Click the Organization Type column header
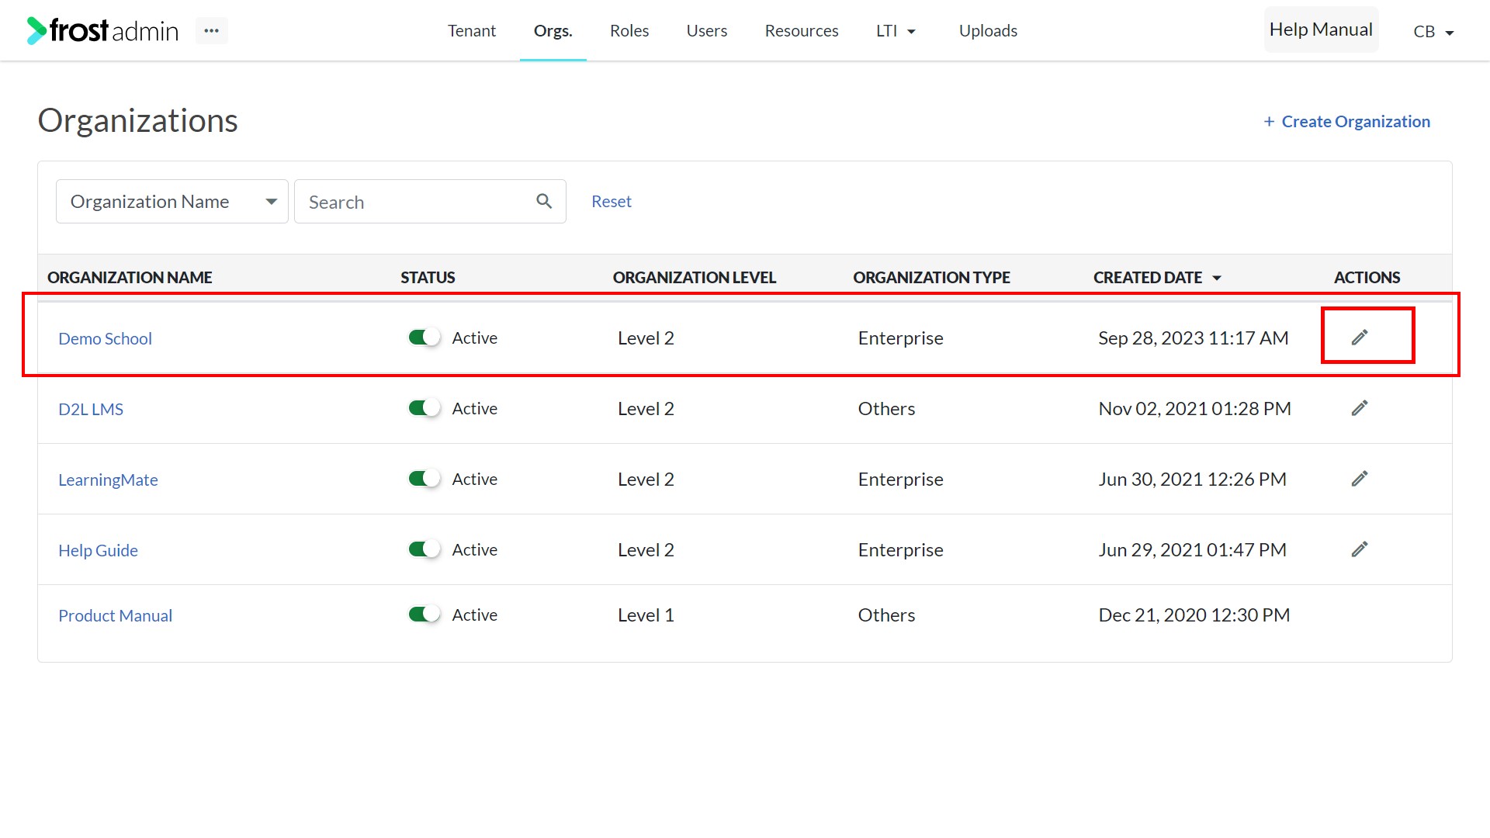The height and width of the screenshot is (838, 1490). [931, 278]
